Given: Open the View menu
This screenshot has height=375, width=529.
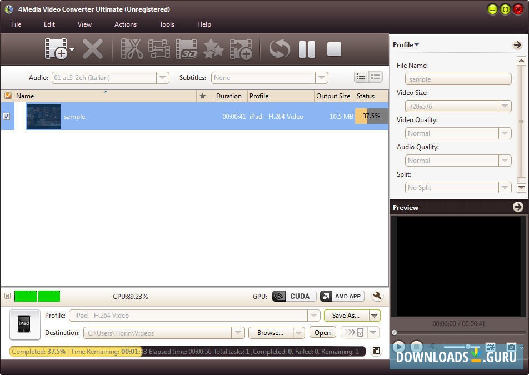Looking at the screenshot, I should (84, 24).
